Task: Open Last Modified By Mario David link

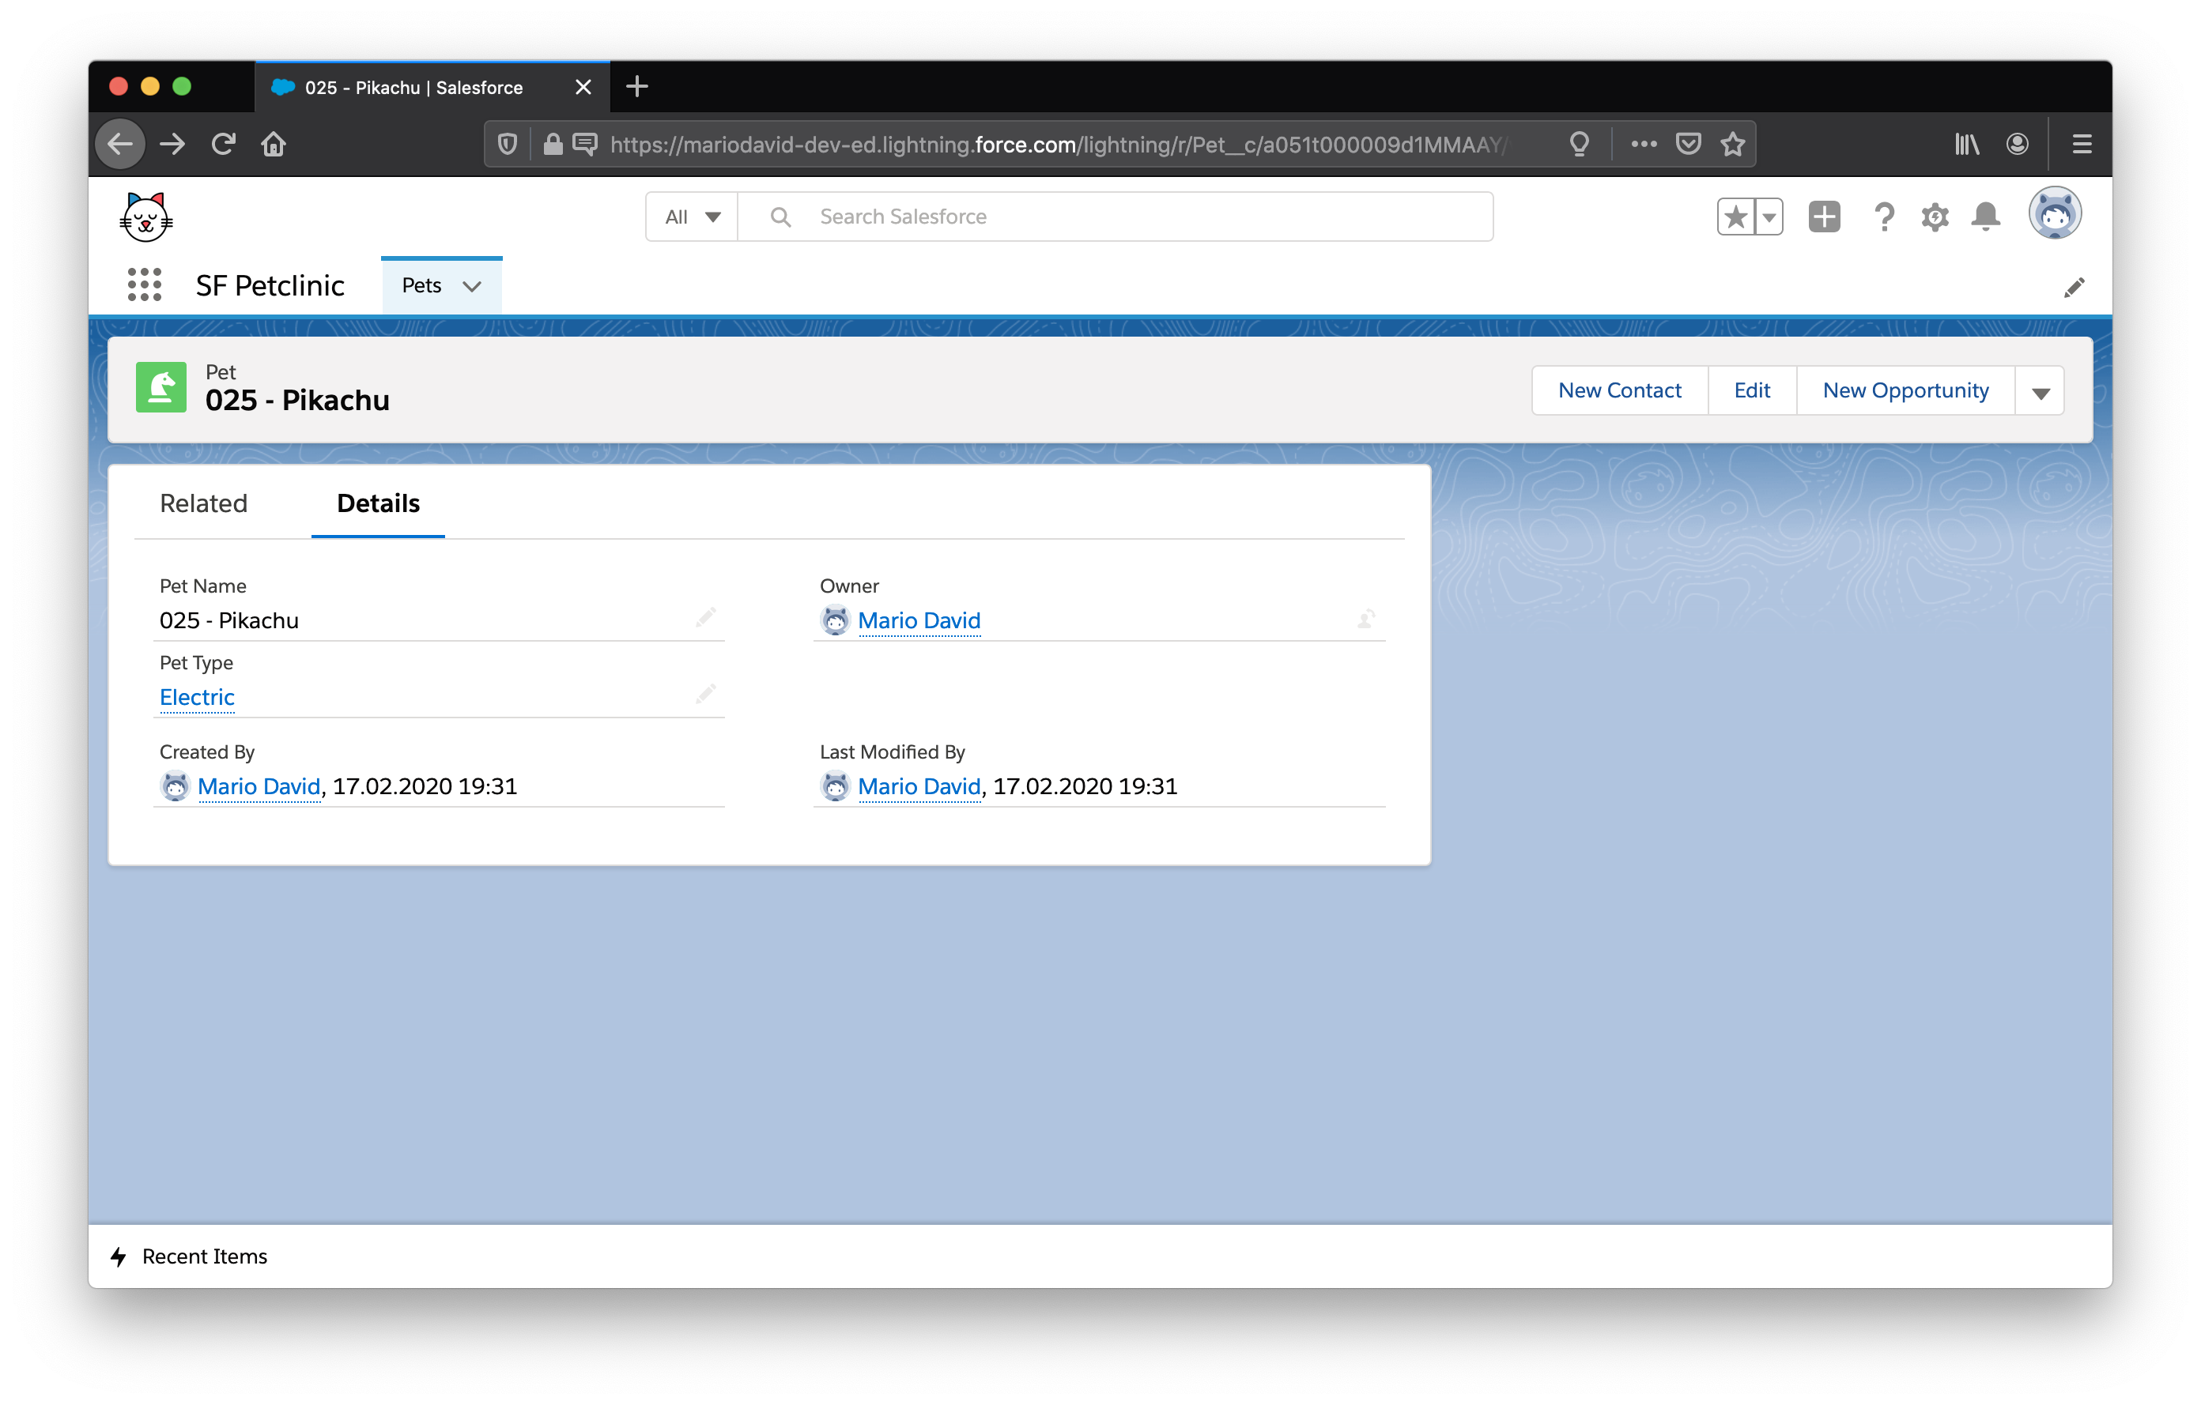Action: (x=919, y=786)
